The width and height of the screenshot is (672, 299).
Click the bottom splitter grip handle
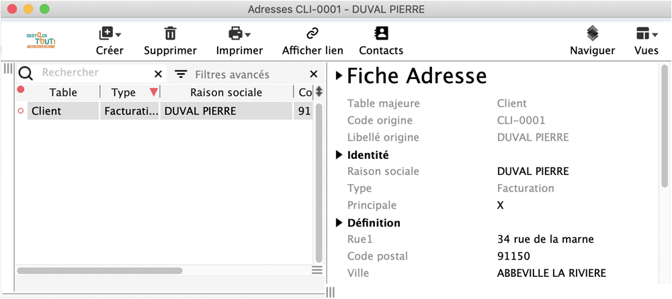331,292
